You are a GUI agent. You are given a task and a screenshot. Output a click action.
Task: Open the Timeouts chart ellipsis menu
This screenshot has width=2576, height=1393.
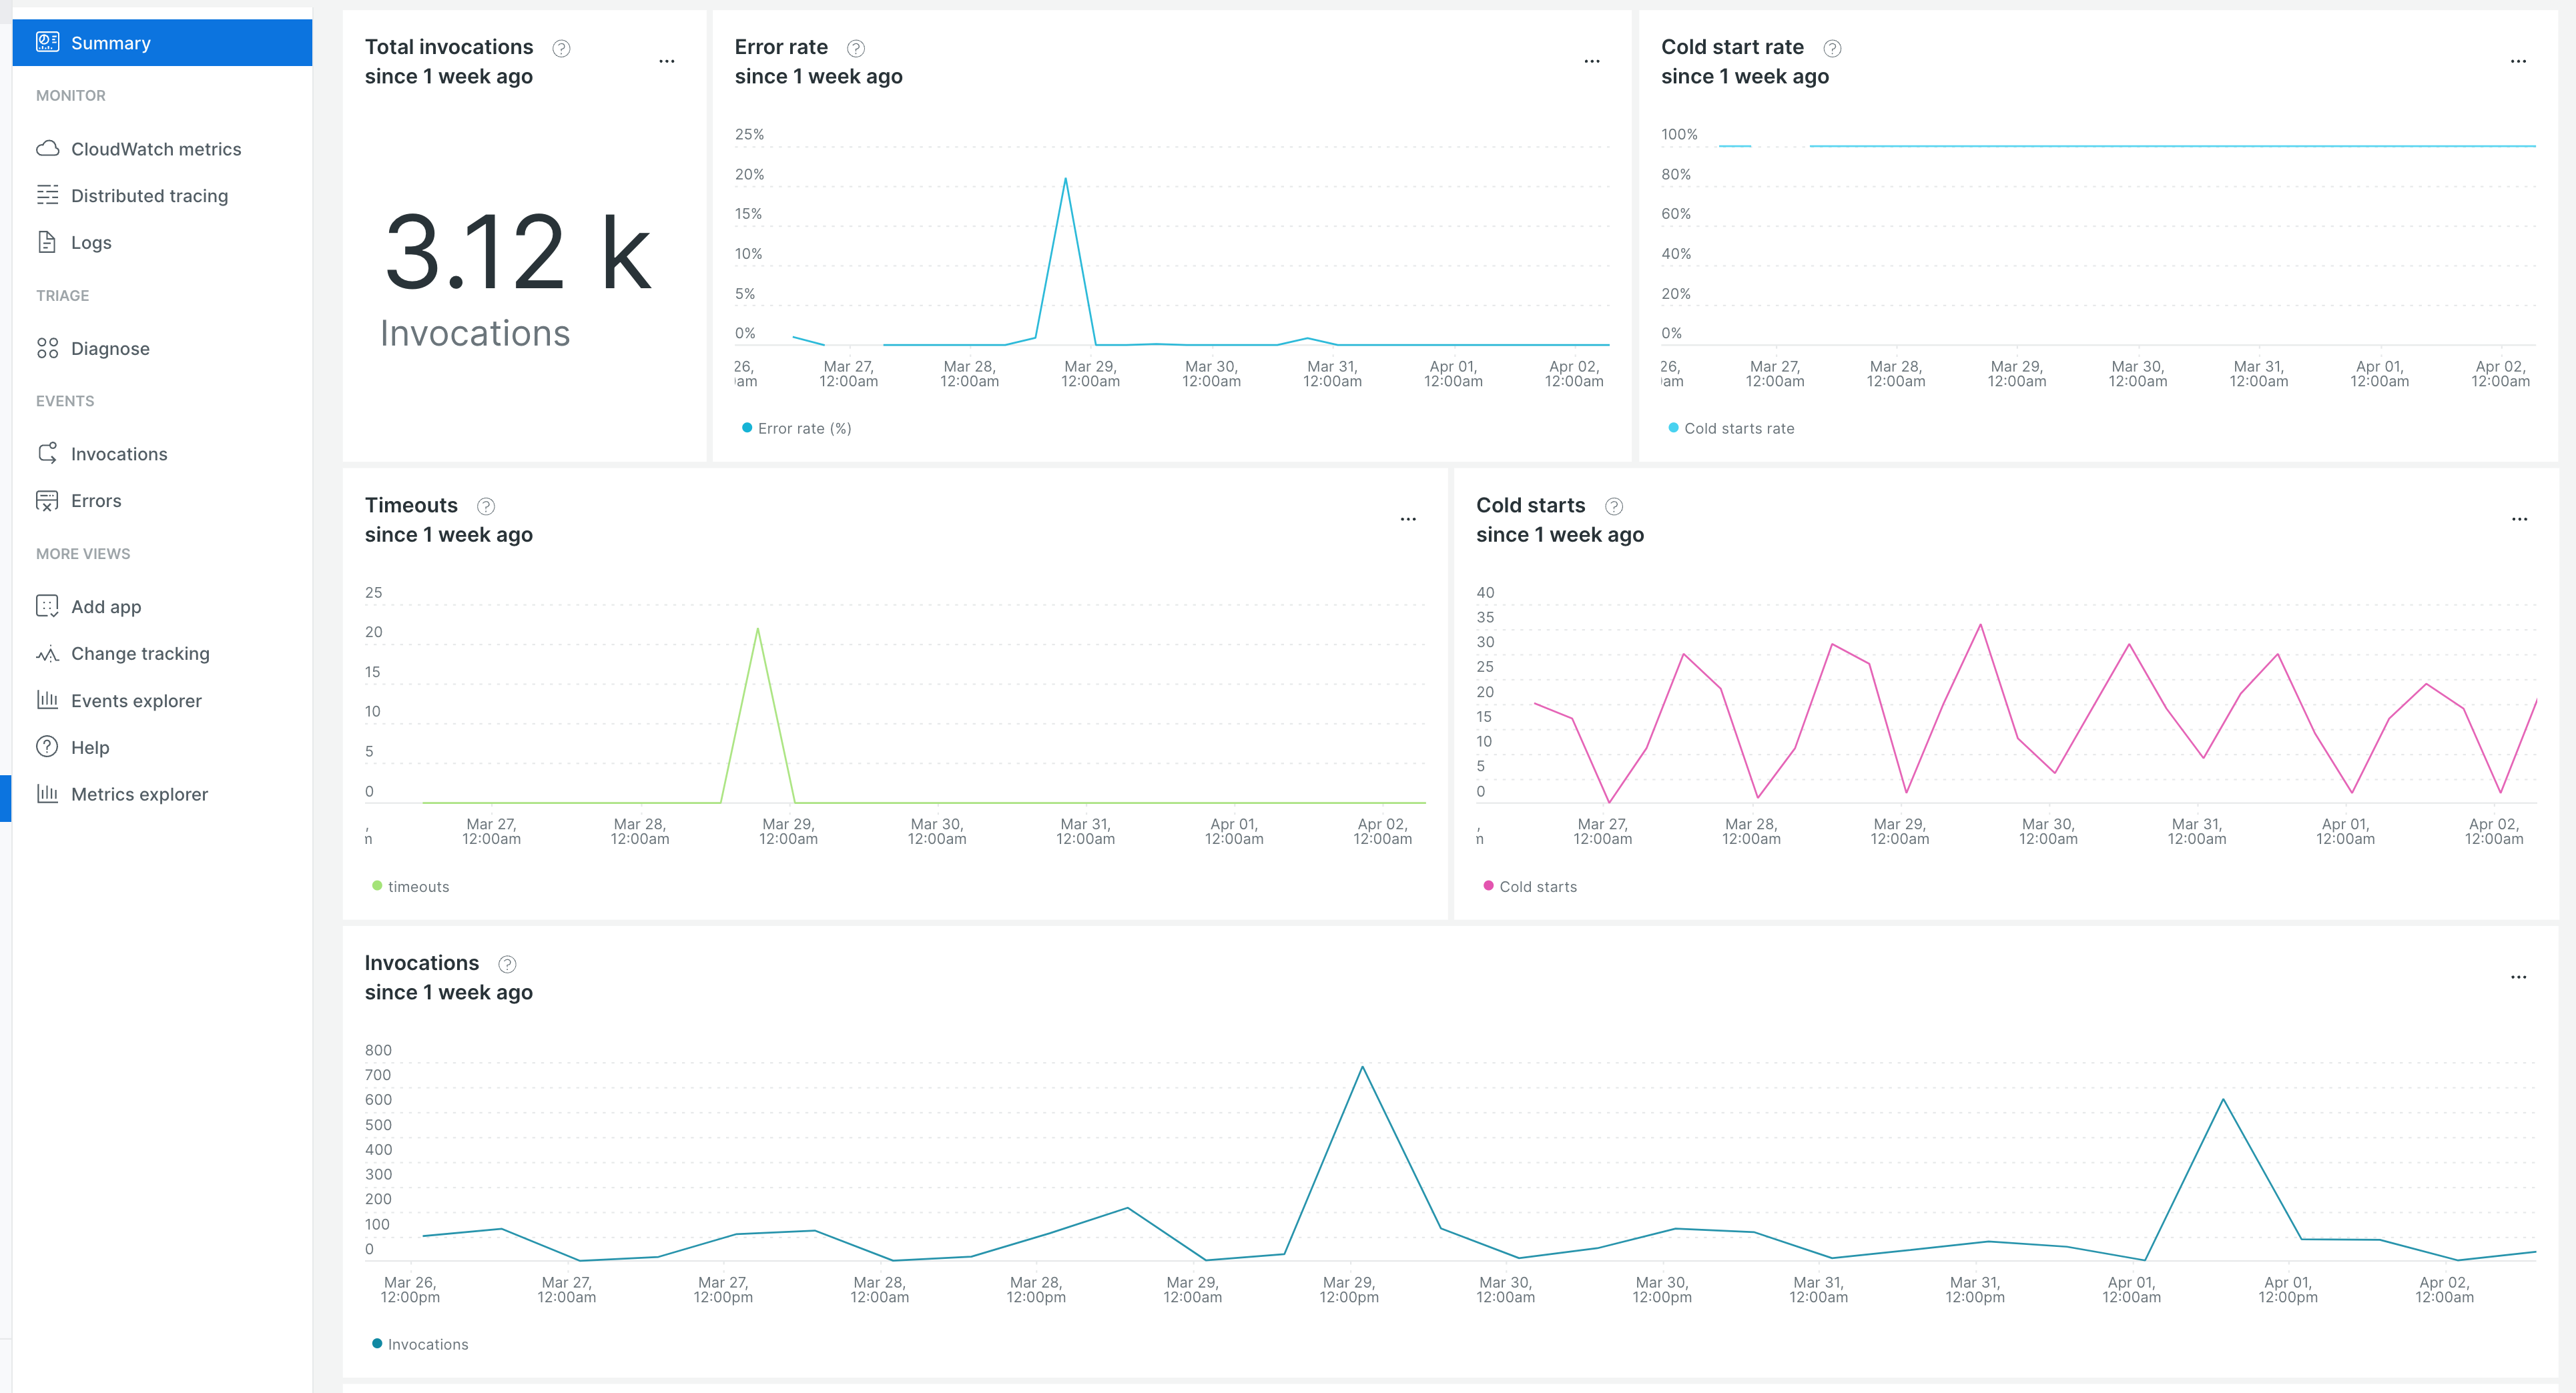pyautogui.click(x=1408, y=519)
